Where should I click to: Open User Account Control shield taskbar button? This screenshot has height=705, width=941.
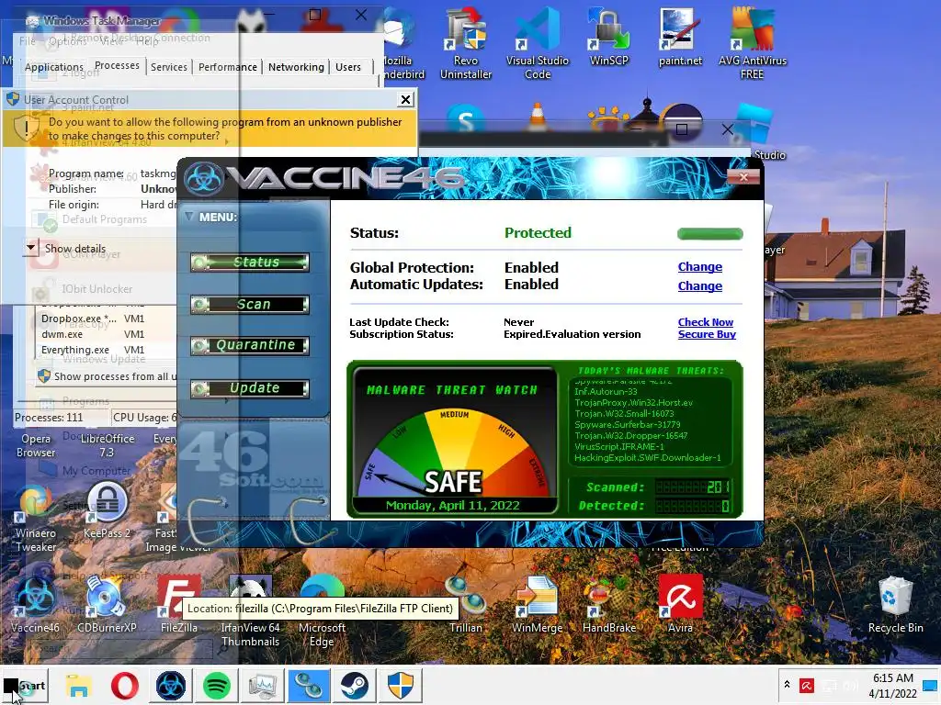[x=401, y=685]
